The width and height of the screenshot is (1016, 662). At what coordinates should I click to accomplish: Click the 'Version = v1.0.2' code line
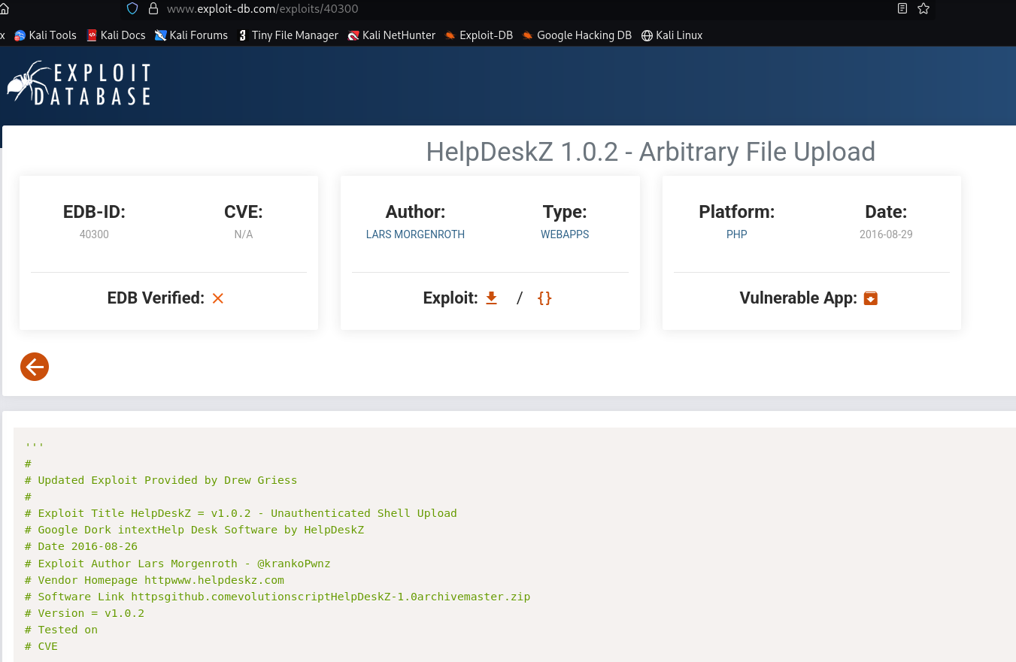coord(84,613)
